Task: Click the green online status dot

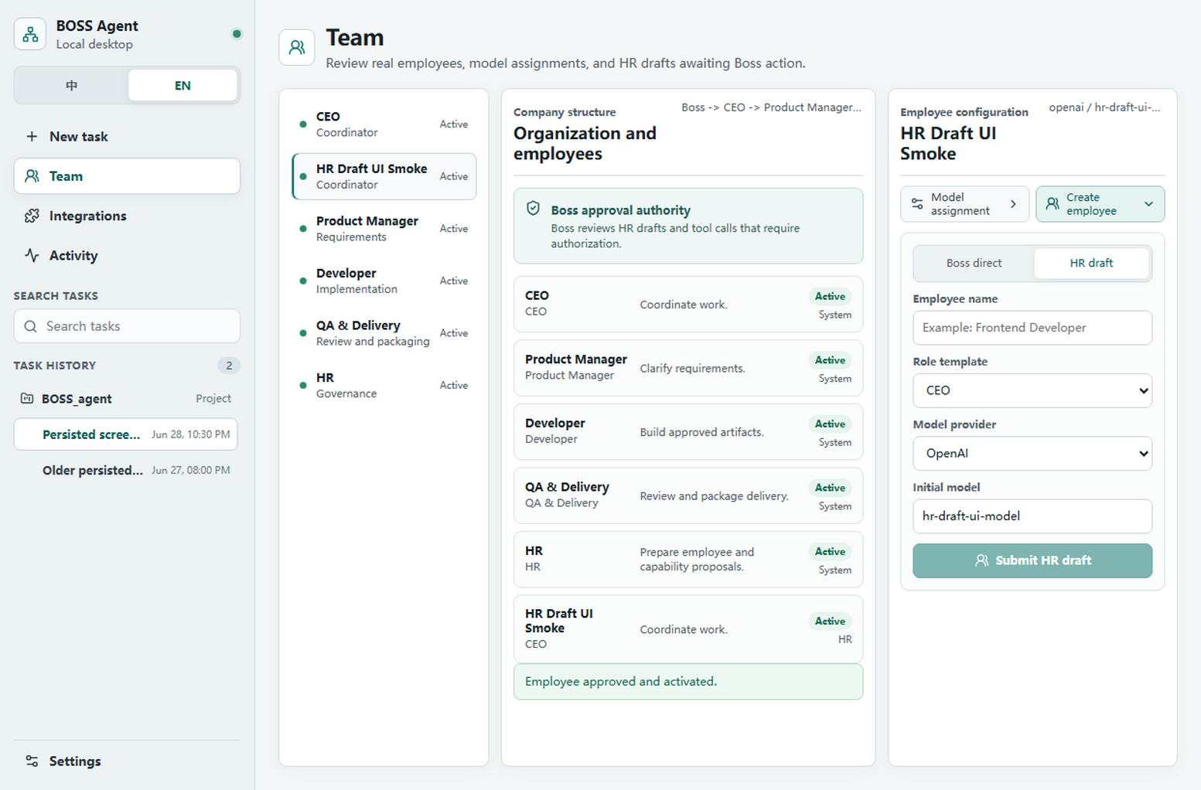Action: 237,34
